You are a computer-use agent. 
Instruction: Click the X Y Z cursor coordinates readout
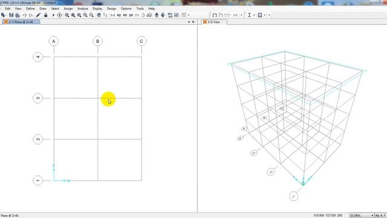pos(328,216)
